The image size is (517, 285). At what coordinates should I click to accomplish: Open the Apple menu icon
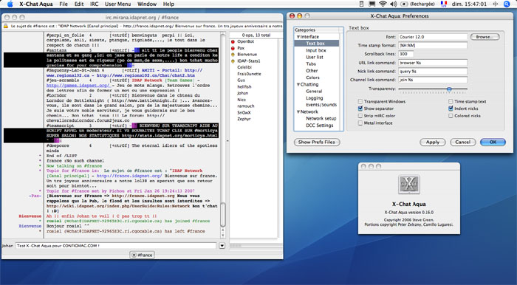click(x=10, y=4)
